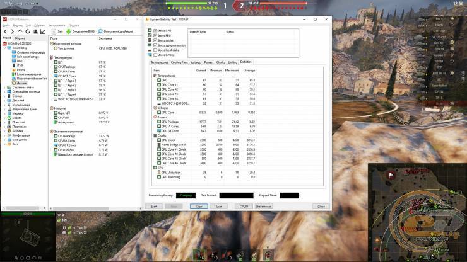Click the Maximum column header
The width and height of the screenshot is (467, 262).
click(x=232, y=71)
